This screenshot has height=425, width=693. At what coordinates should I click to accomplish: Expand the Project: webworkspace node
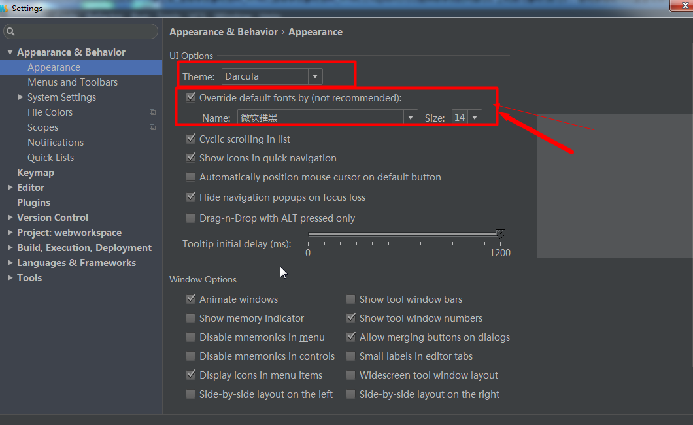tap(10, 232)
